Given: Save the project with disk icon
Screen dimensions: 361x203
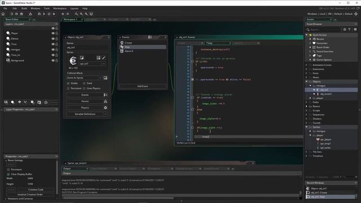Looking at the screenshot, I should (x=21, y=14).
